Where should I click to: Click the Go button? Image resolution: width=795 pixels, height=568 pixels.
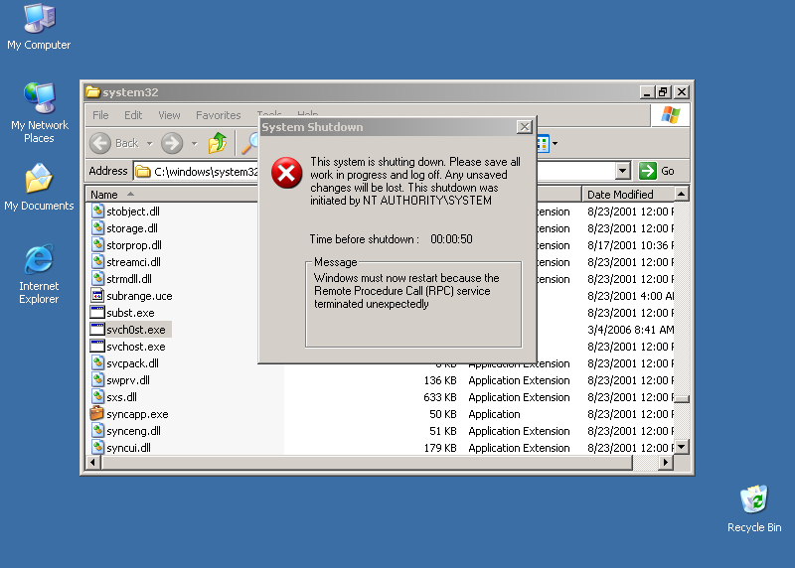coord(657,171)
